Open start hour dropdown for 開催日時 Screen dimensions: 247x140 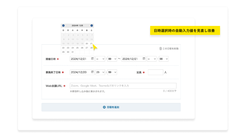[100, 59]
